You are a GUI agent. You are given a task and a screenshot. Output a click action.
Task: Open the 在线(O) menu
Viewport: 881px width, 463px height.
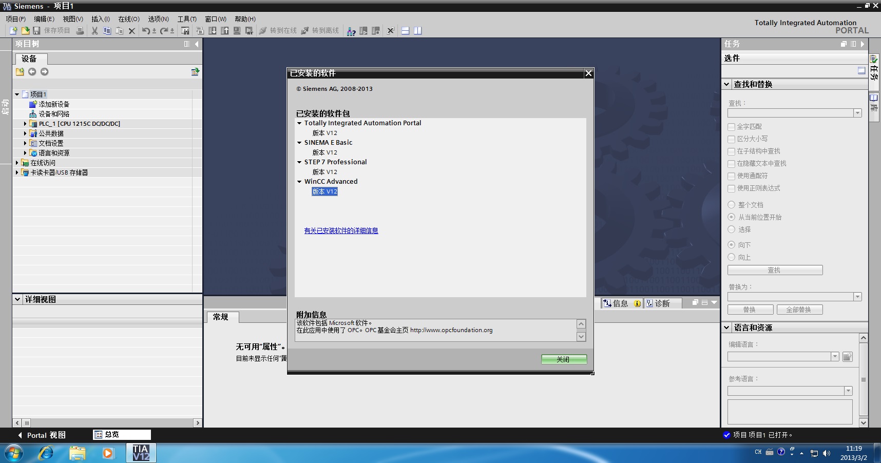(129, 19)
